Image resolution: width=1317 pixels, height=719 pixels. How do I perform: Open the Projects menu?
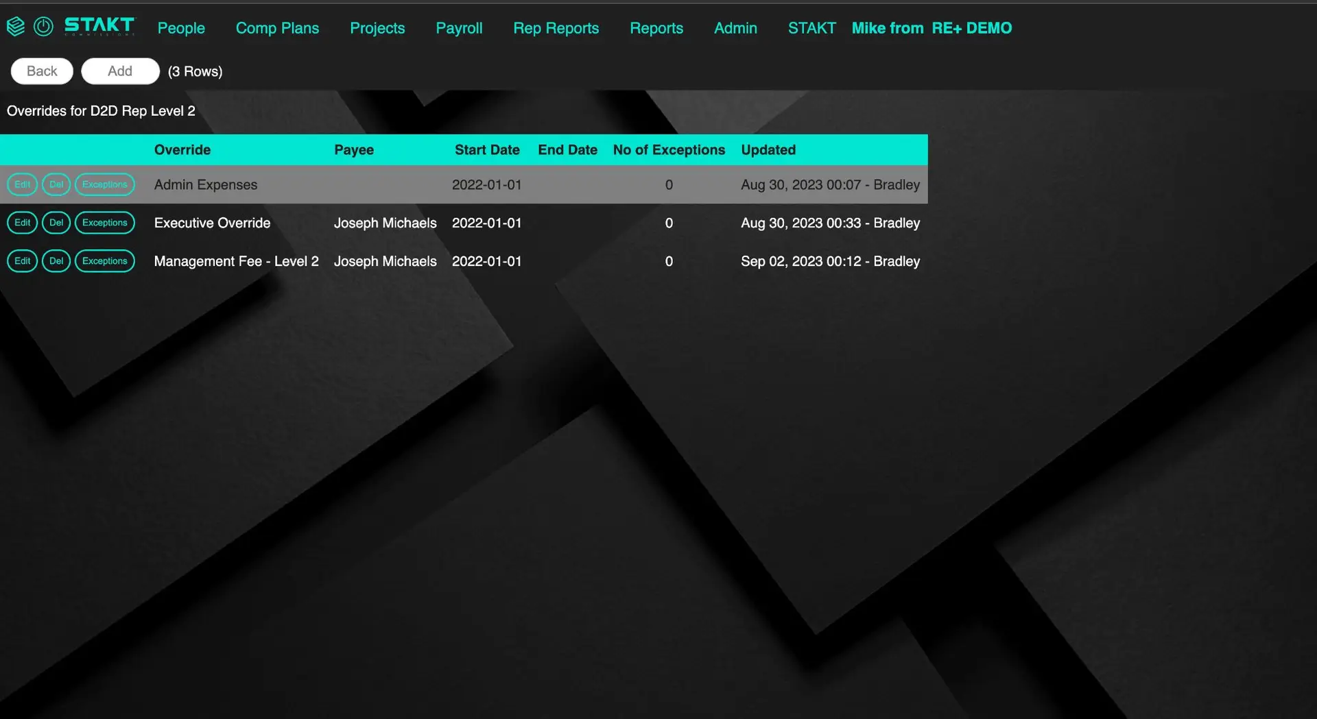tap(377, 28)
